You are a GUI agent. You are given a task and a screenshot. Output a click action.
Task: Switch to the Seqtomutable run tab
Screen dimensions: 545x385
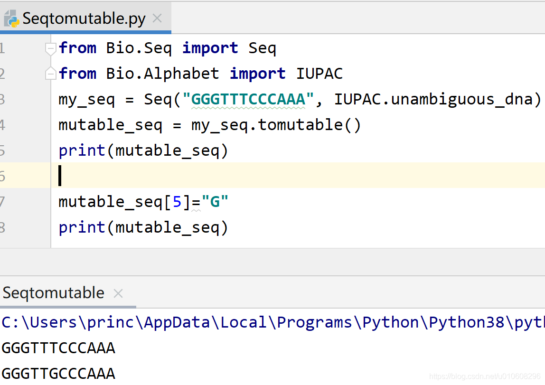tap(53, 293)
